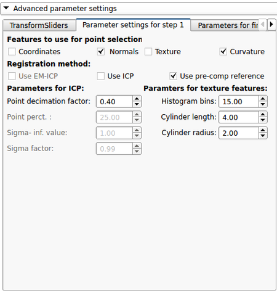Decrease Cylinder radius using down arrow
The height and width of the screenshot is (293, 277).
pyautogui.click(x=263, y=136)
